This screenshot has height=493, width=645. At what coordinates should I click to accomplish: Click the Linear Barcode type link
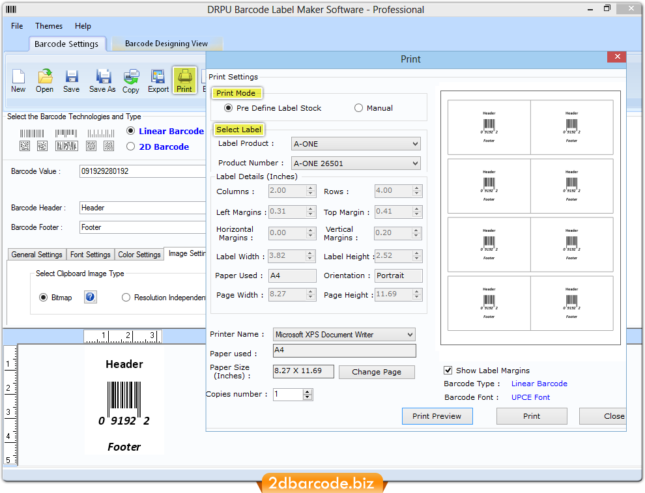click(x=539, y=384)
